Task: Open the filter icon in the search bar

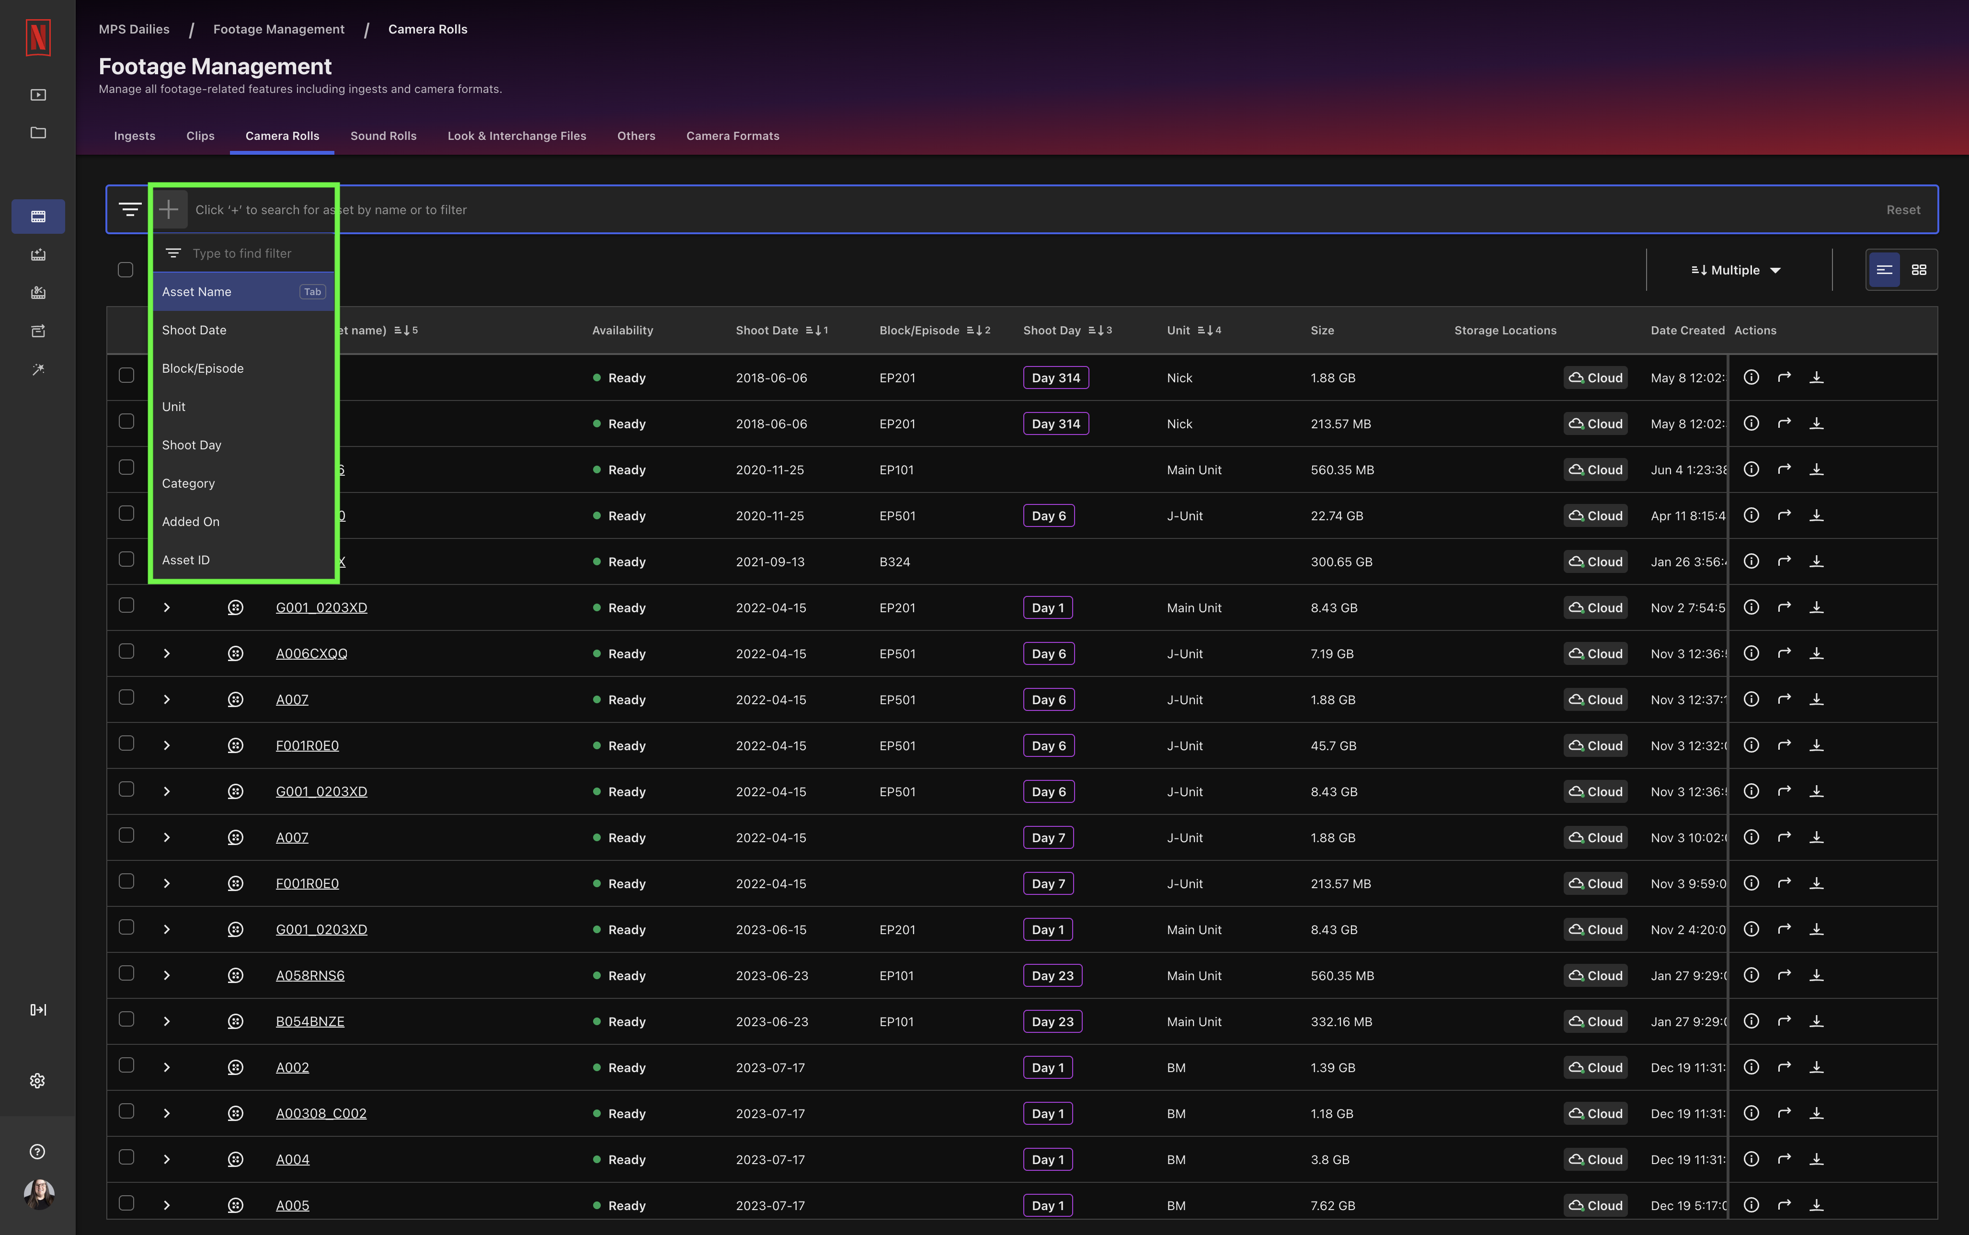Action: pos(130,209)
